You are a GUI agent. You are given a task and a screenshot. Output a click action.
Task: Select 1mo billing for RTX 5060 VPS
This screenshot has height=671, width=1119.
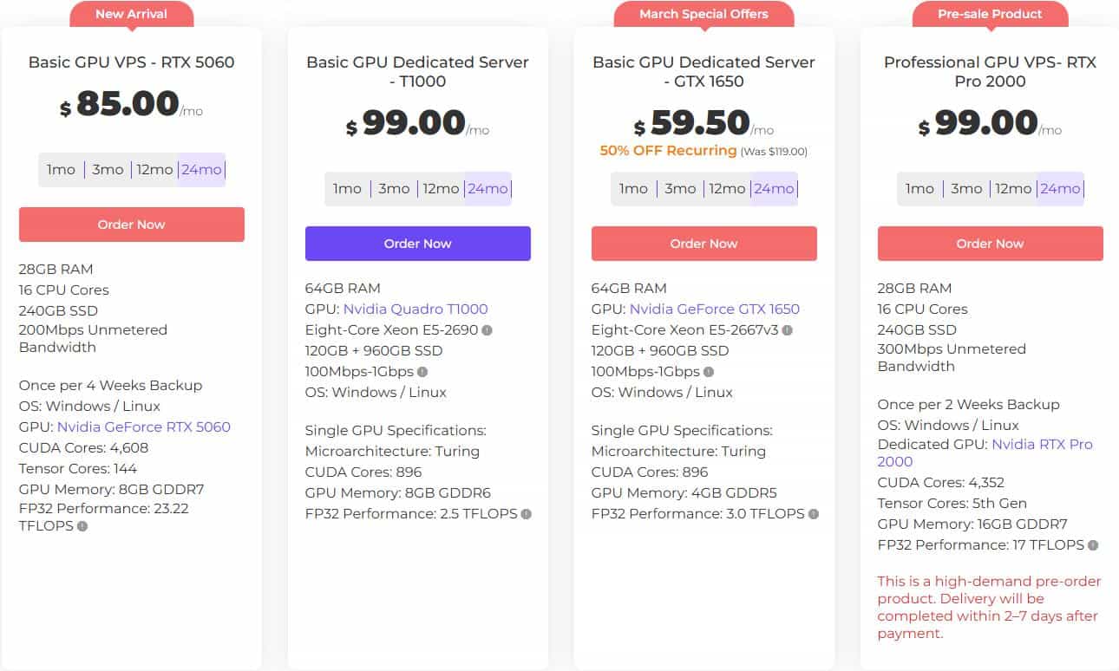pyautogui.click(x=61, y=170)
